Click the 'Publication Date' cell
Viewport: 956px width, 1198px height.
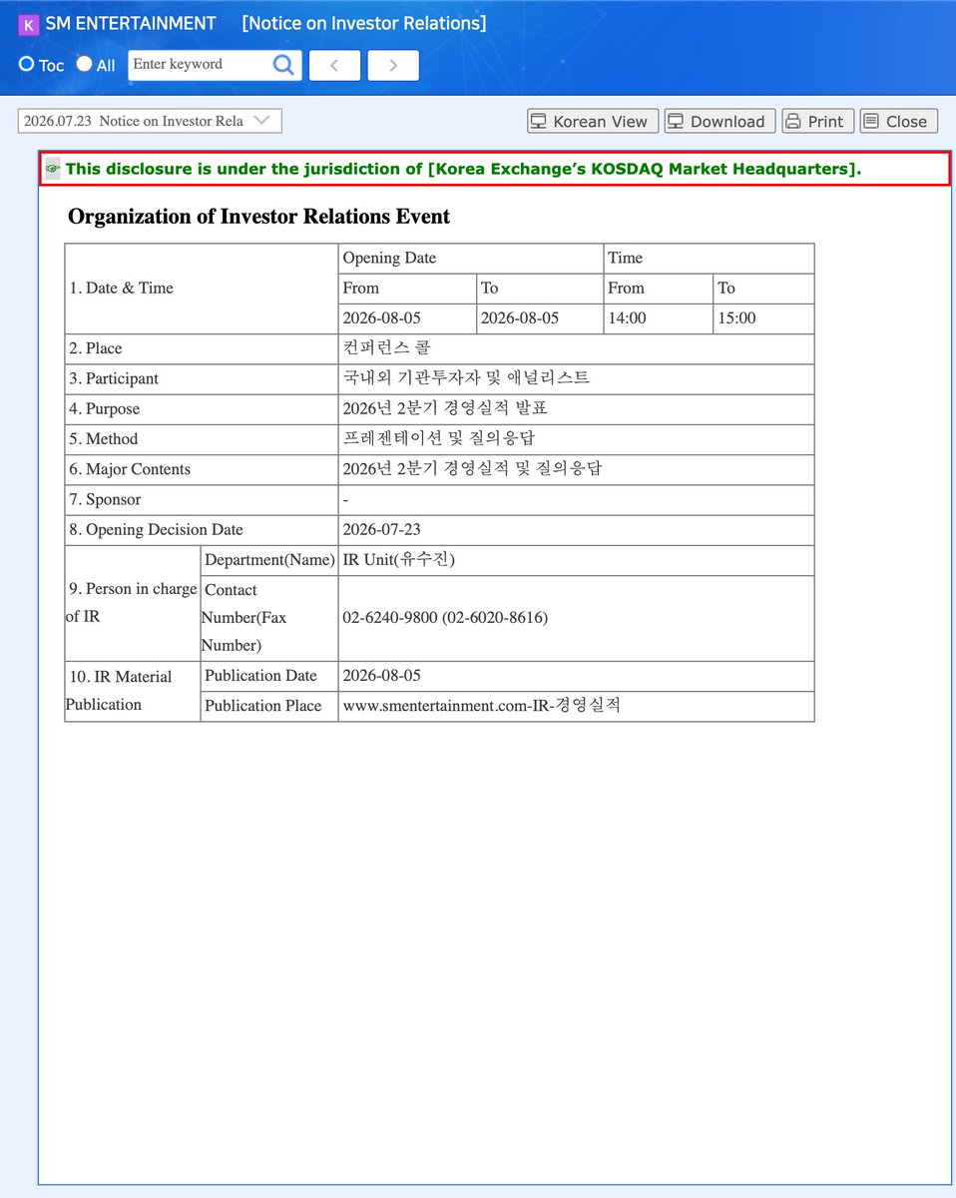[x=269, y=676]
